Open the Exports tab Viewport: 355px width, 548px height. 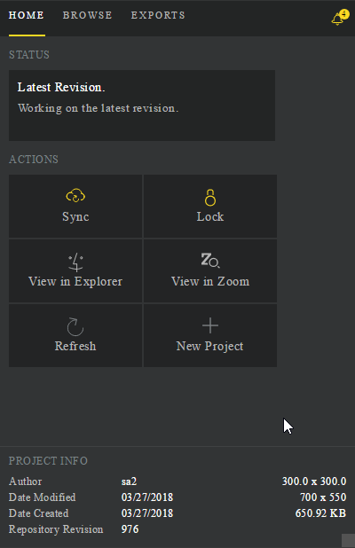point(158,15)
